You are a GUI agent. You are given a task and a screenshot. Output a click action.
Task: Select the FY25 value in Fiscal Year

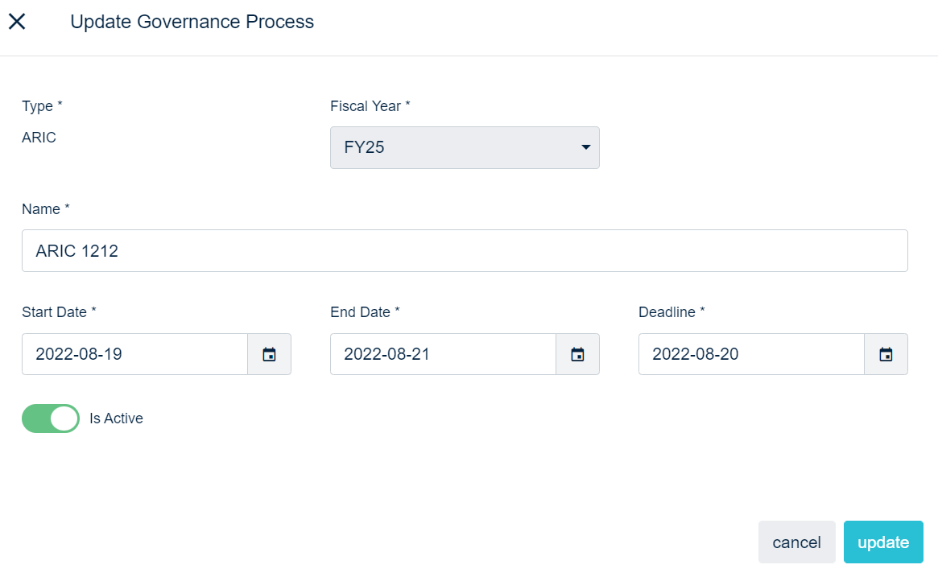pyautogui.click(x=364, y=148)
